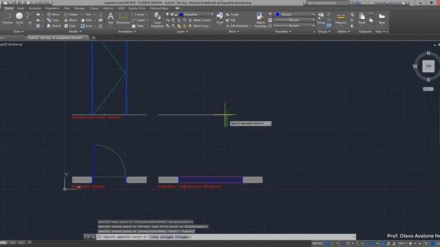Screen dimensions: 440x247
Task: Click the keyword search box in title bar
Action: [x=328, y=3]
